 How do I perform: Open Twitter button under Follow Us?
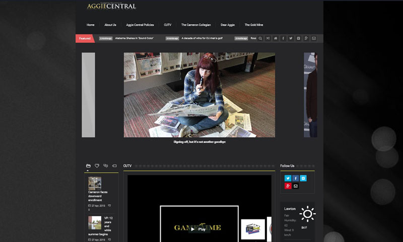[288, 178]
